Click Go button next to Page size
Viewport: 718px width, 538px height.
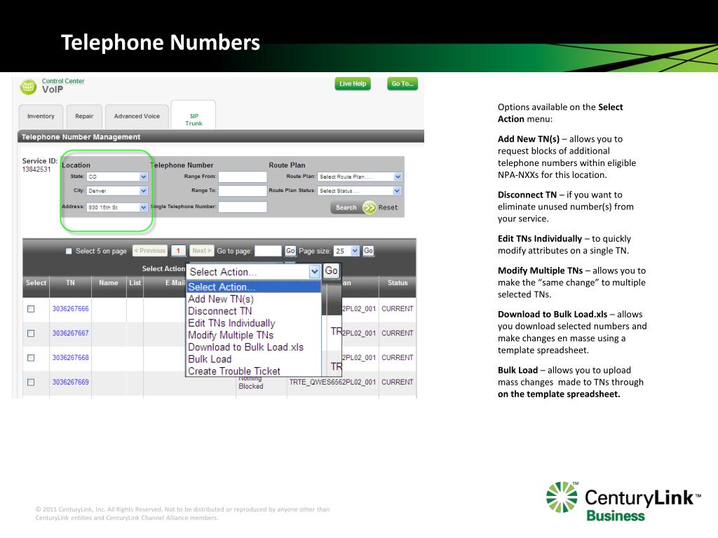coord(368,251)
